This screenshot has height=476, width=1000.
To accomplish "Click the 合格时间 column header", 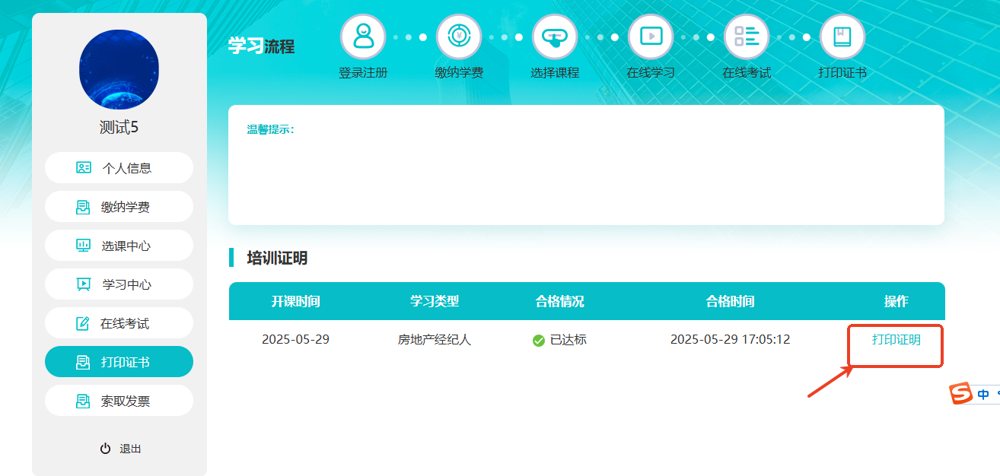I will coord(730,302).
